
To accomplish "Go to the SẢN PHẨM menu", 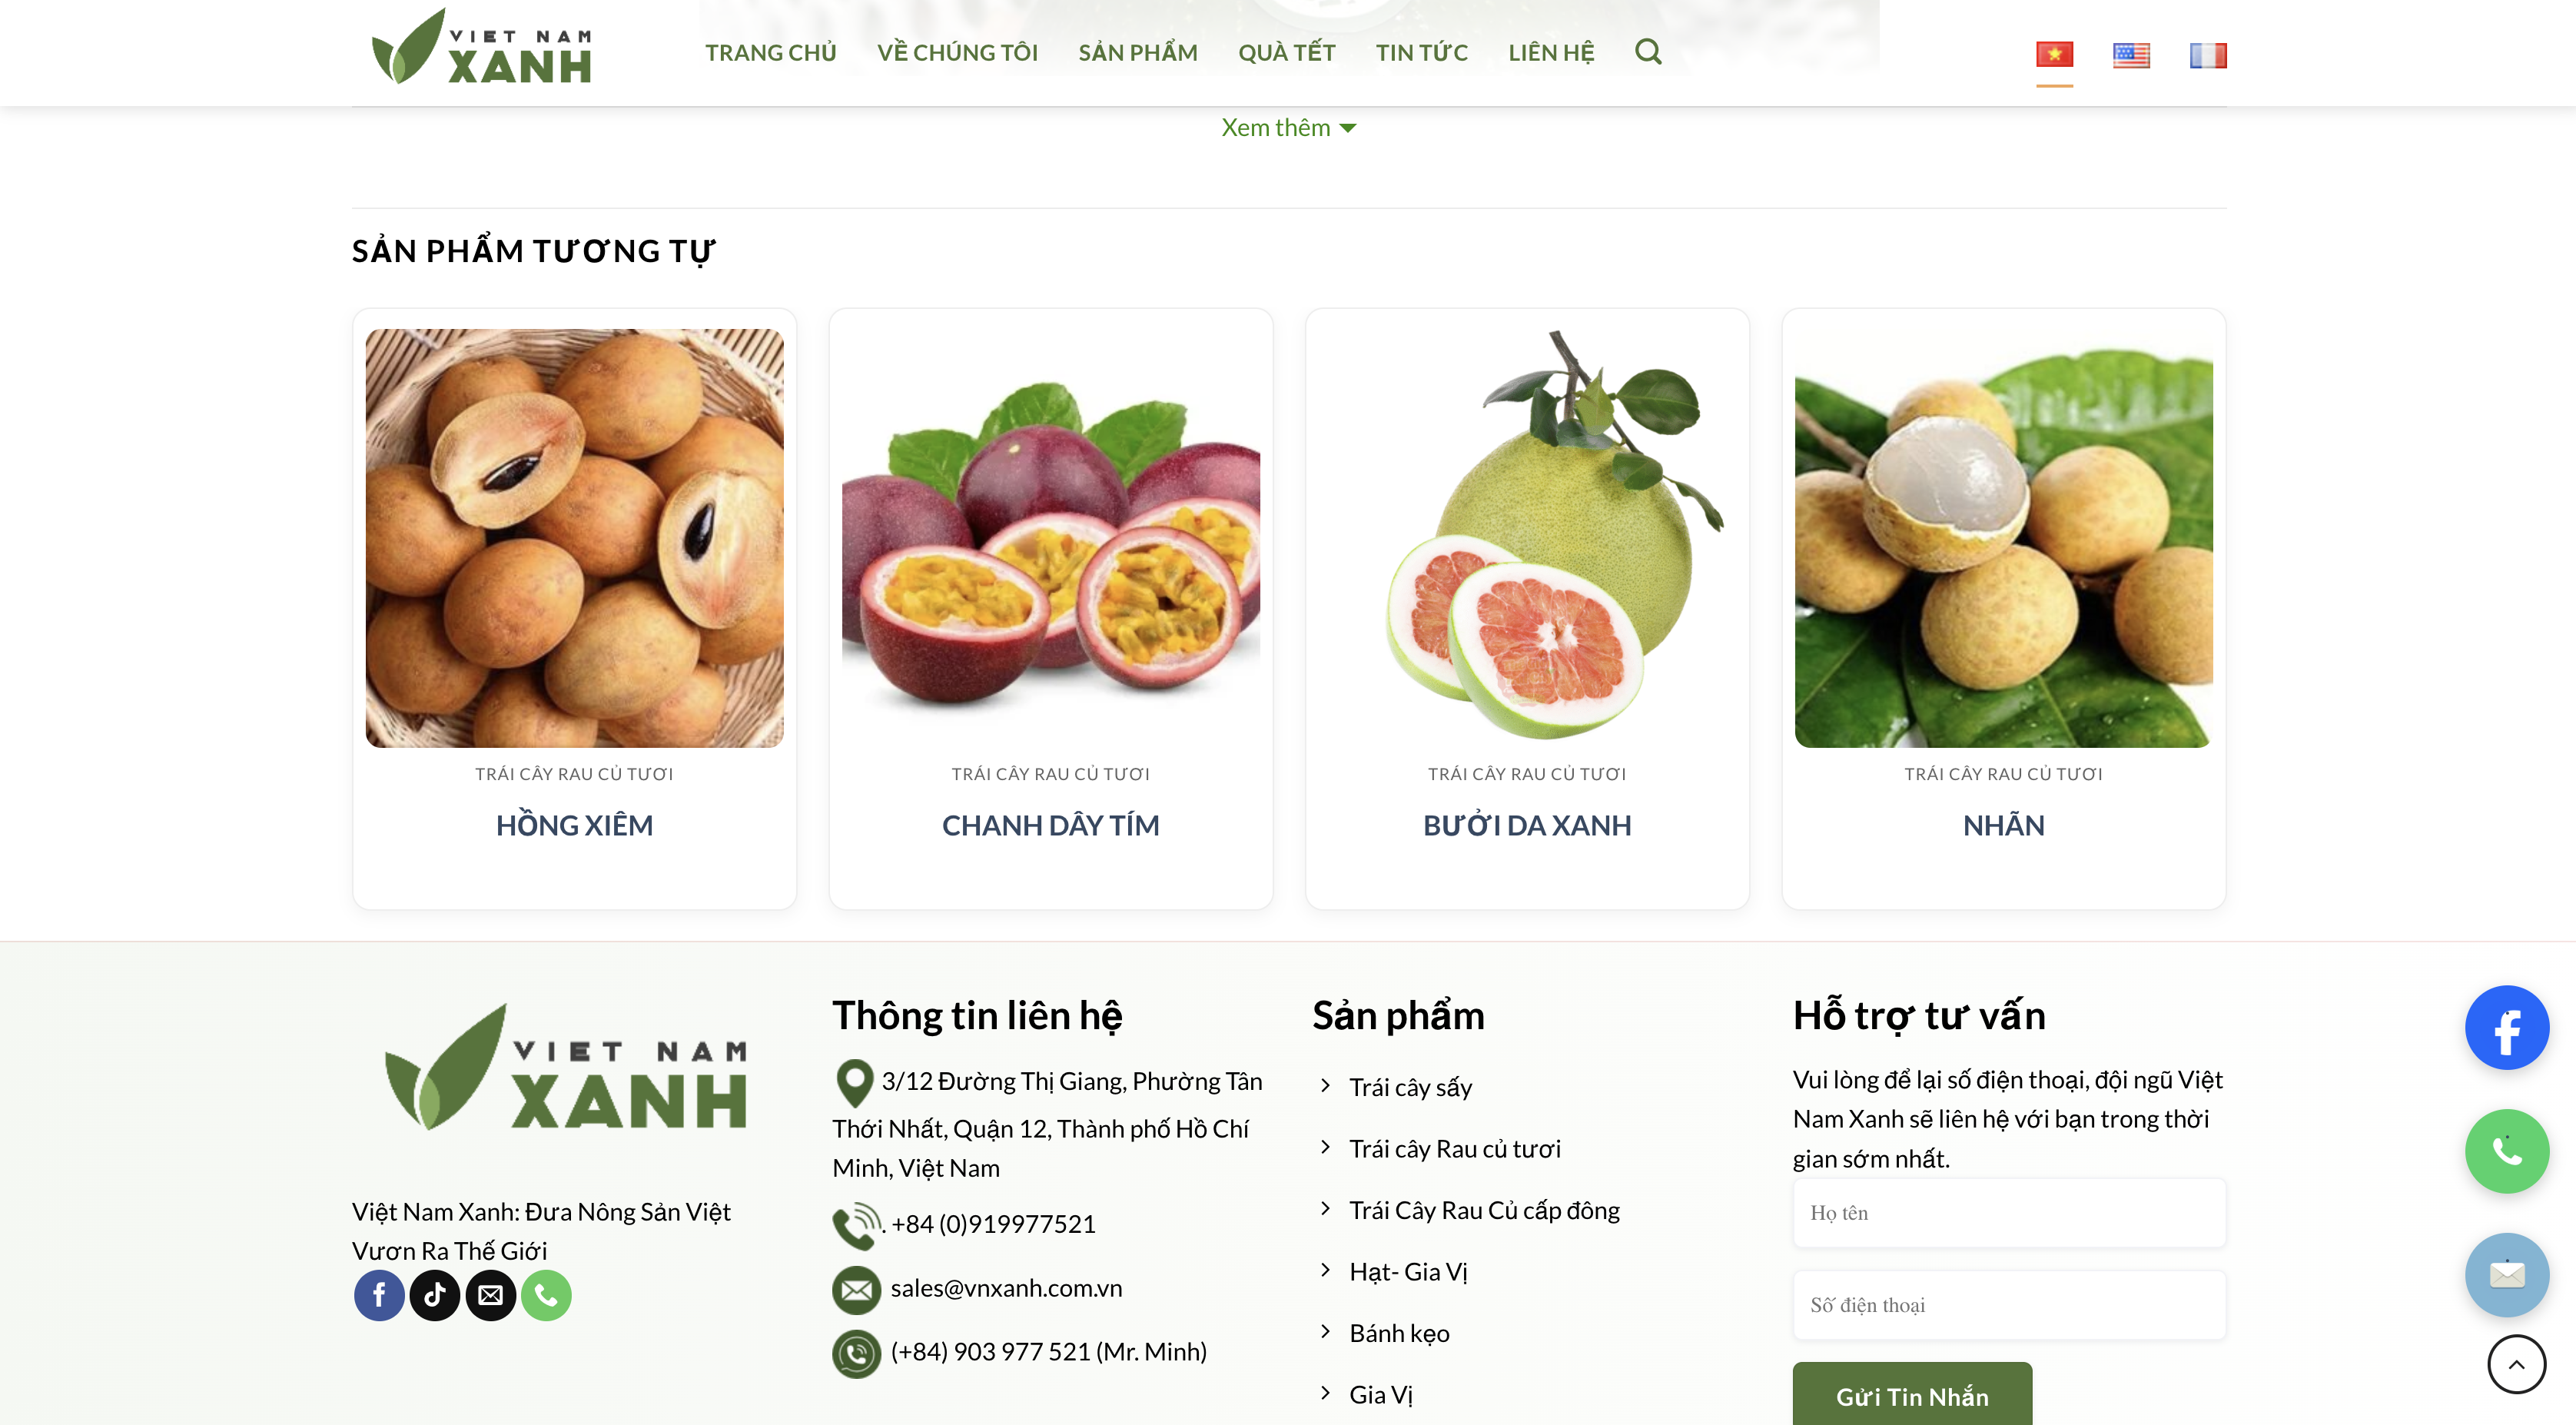I will pos(1137,53).
